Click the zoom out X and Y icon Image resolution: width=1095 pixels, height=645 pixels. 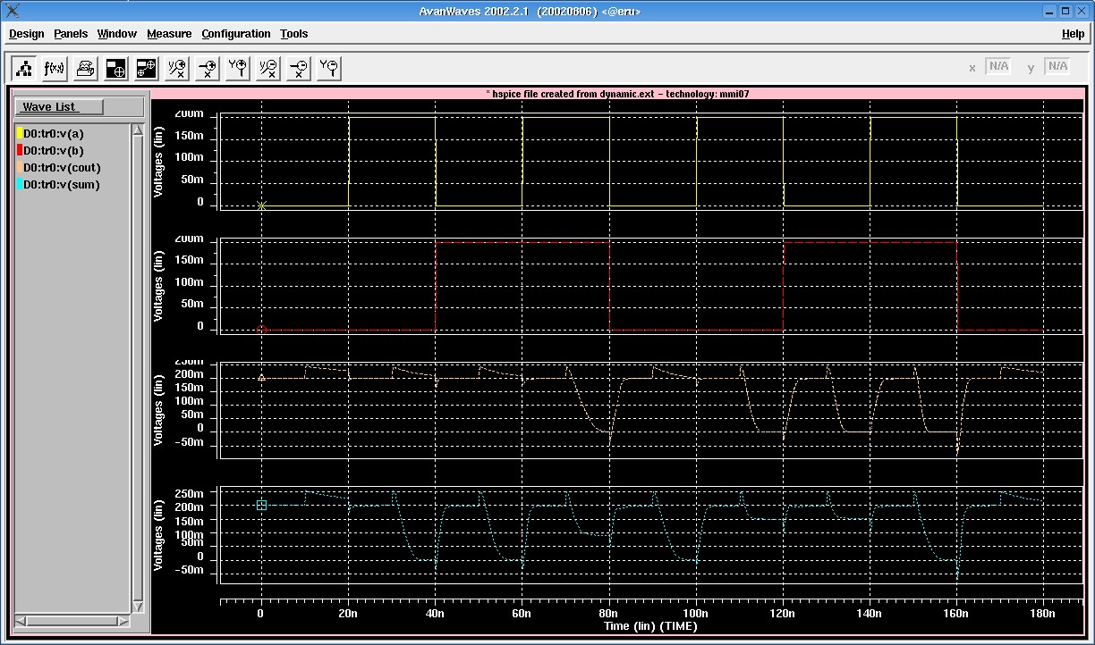click(268, 68)
